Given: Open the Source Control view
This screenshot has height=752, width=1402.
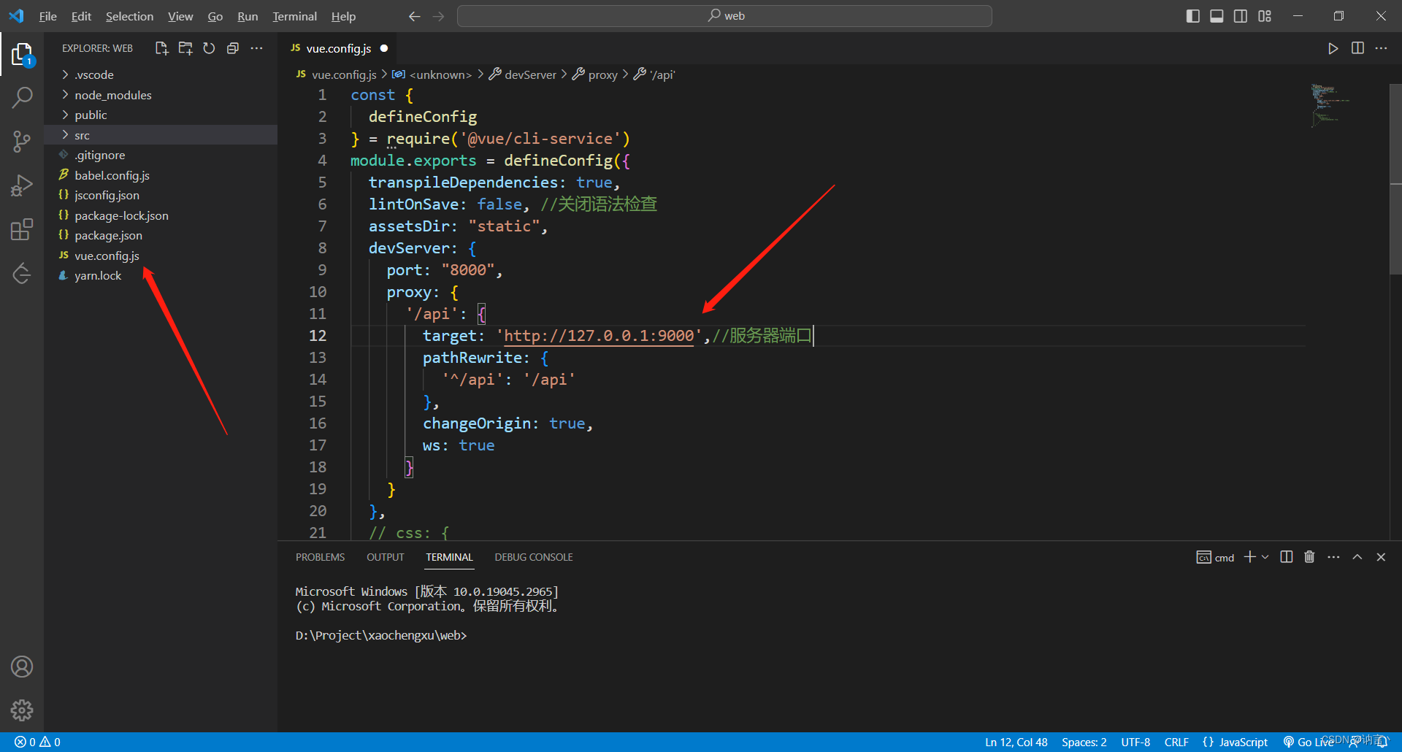Looking at the screenshot, I should click(22, 141).
